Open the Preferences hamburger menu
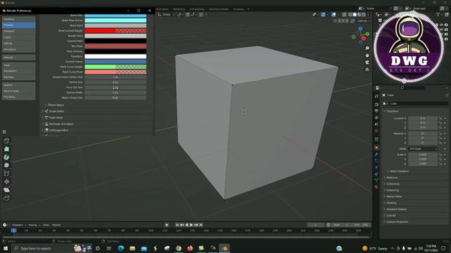 click(4, 132)
